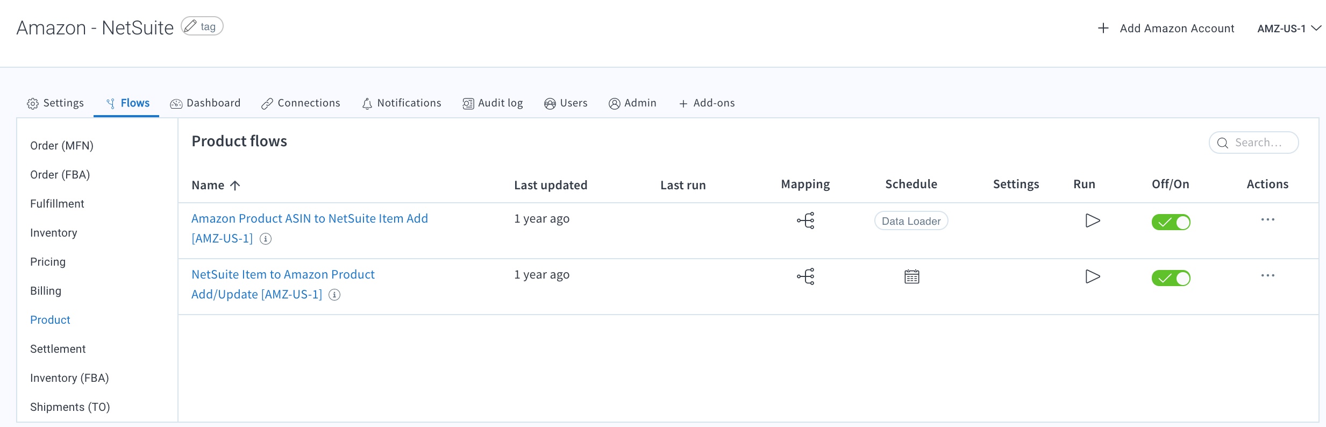Screen dimensions: 1326x427
Task: View the Audit log tab
Action: tap(493, 103)
